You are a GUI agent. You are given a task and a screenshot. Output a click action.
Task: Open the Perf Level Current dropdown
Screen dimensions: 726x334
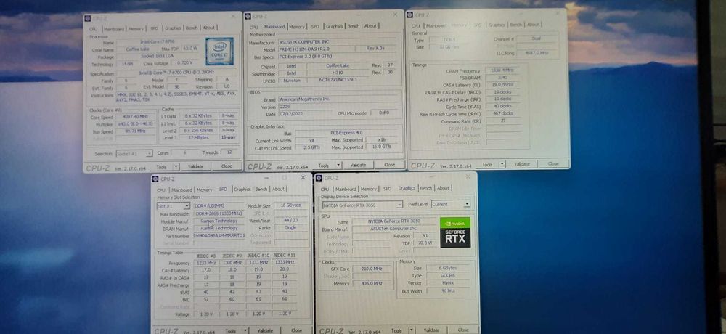pyautogui.click(x=451, y=204)
